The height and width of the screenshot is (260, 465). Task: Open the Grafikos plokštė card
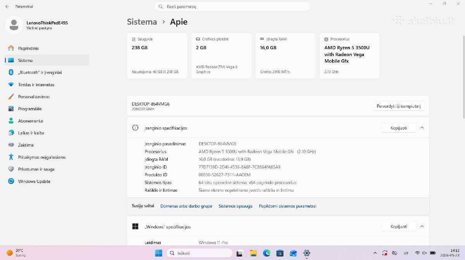pyautogui.click(x=221, y=56)
